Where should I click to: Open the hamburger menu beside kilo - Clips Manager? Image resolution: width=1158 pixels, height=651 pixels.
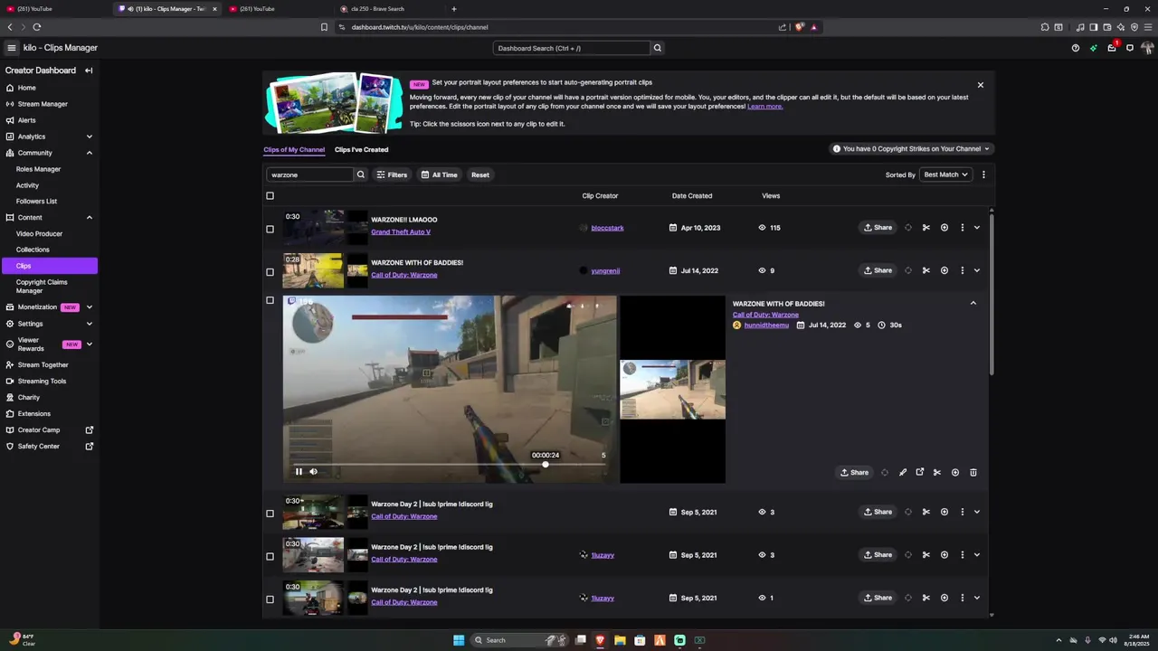click(x=11, y=48)
